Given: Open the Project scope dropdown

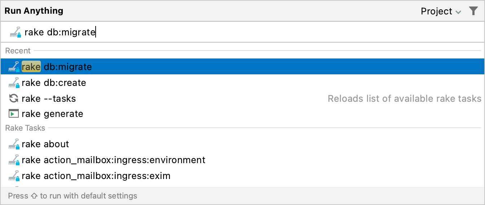Looking at the screenshot, I should (x=440, y=12).
